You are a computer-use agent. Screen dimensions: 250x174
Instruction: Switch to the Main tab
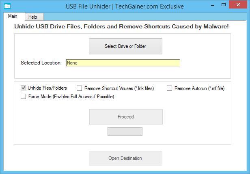click(x=13, y=17)
